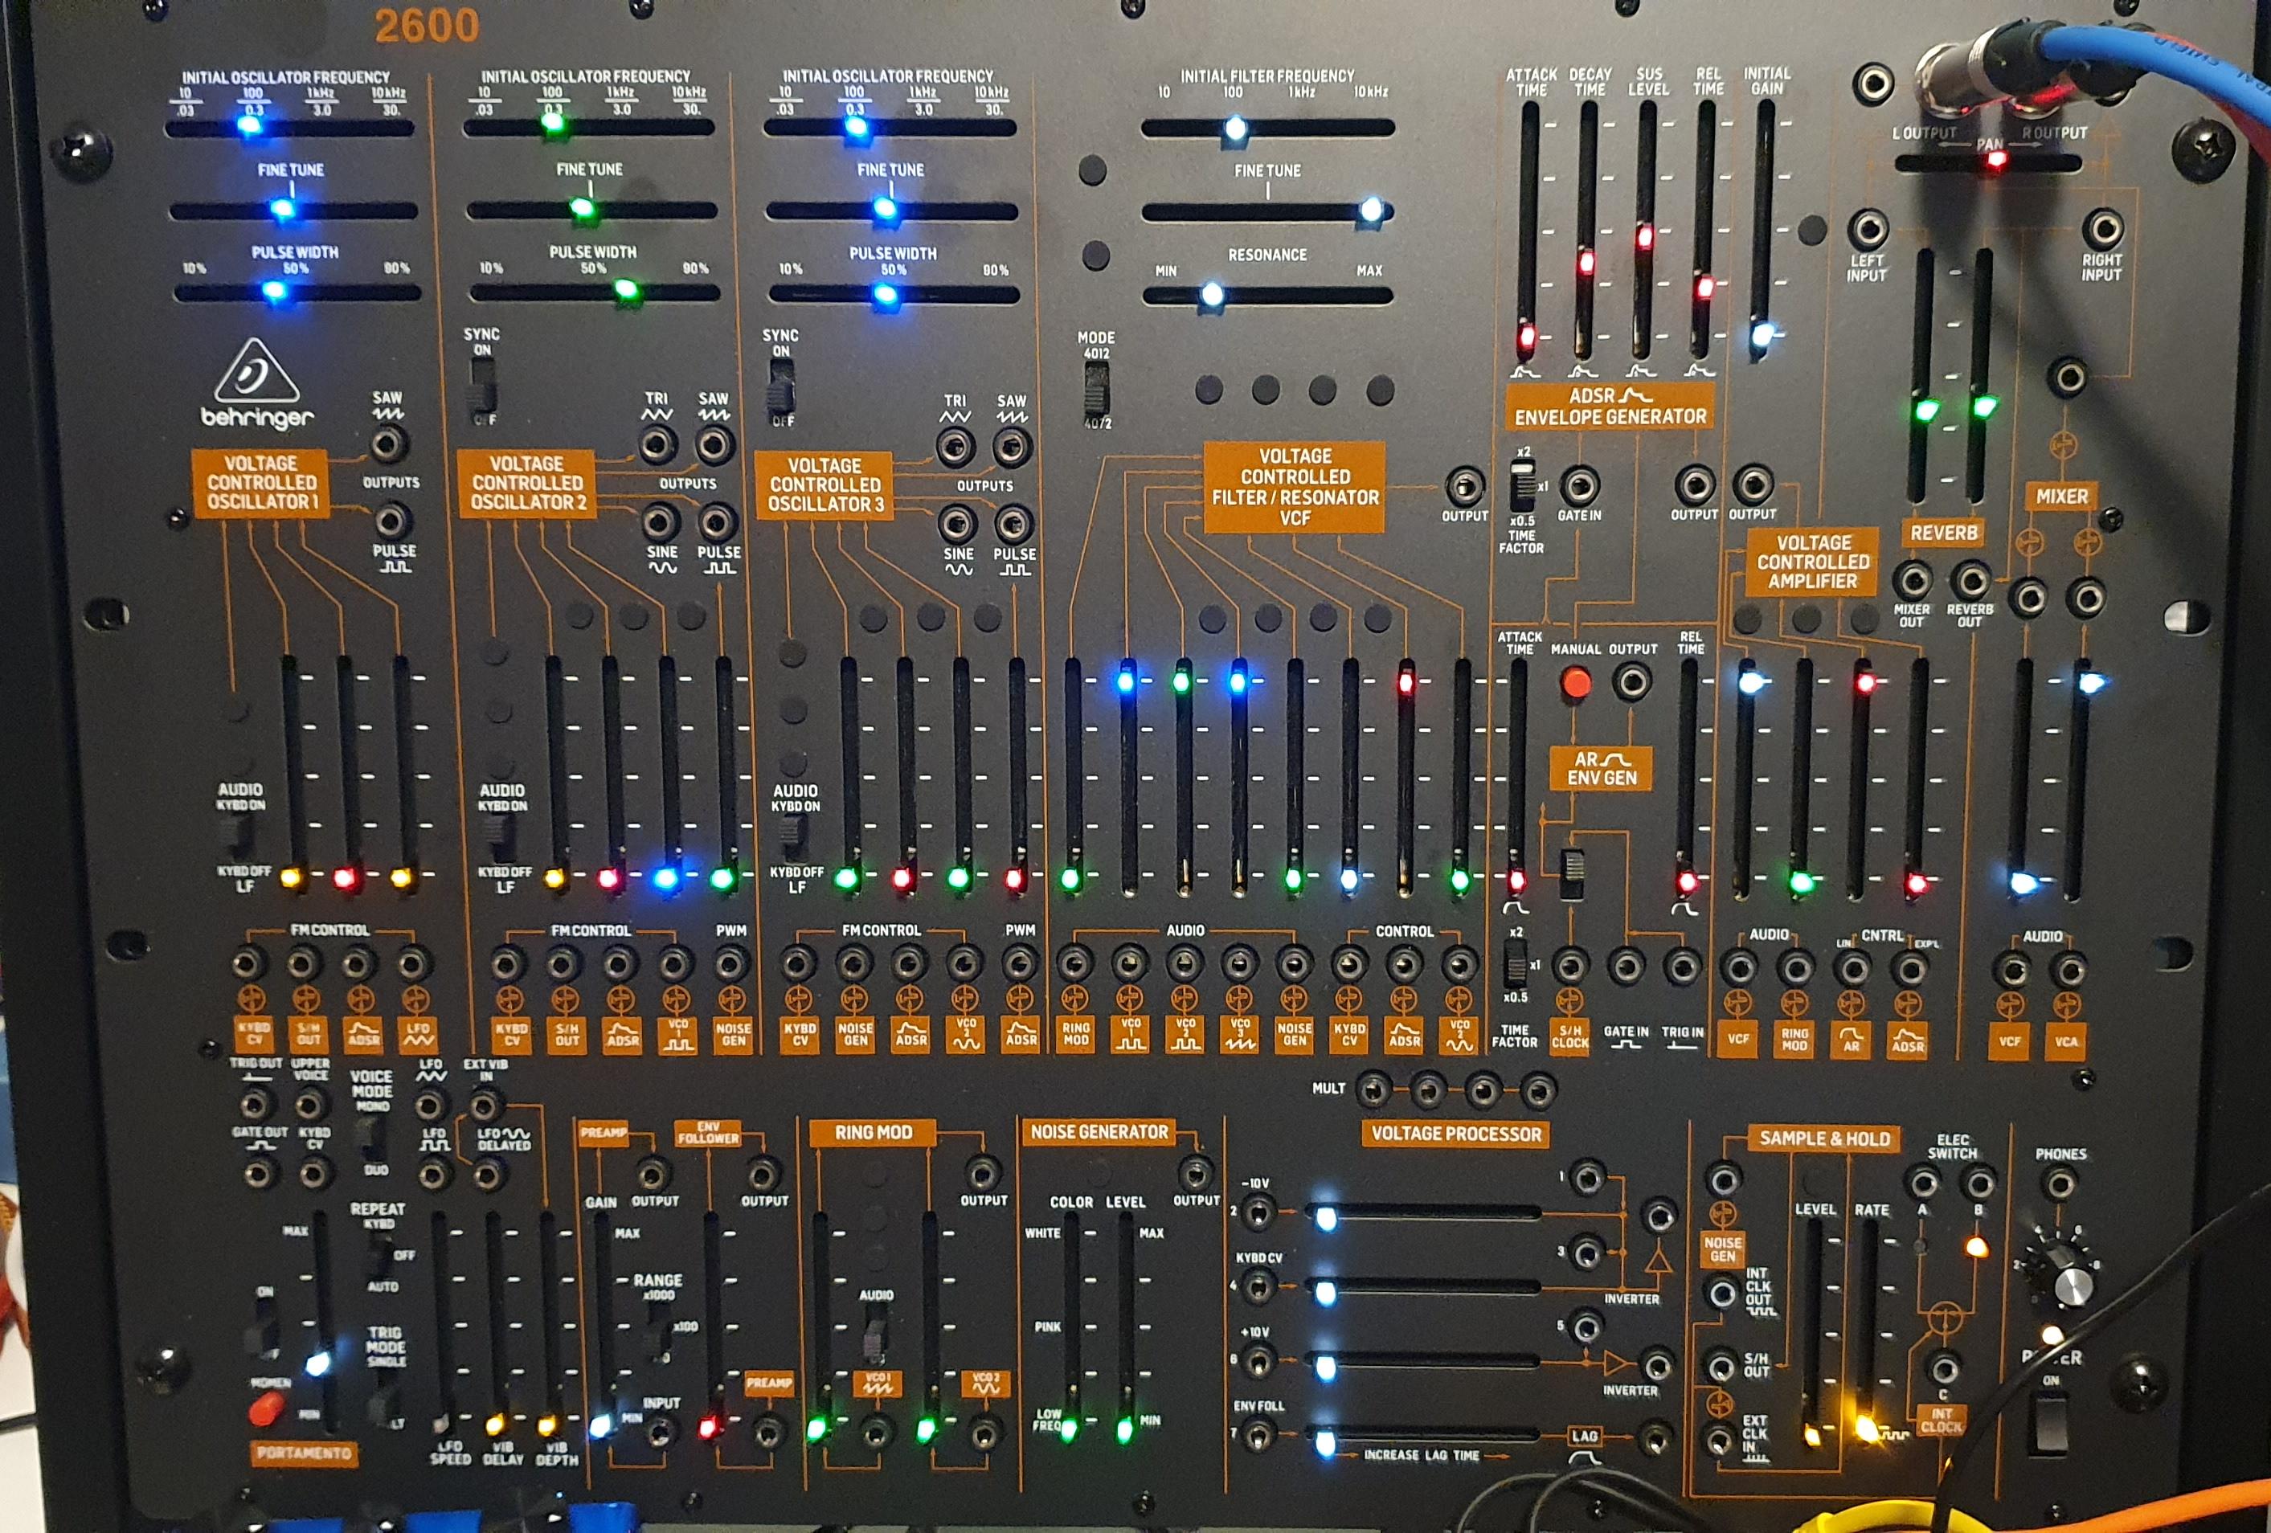Image resolution: width=2271 pixels, height=1533 pixels.
Task: Click the Ring Mod Output jack
Action: coord(982,1172)
